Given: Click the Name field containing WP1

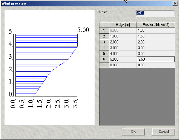Looking at the screenshot, I should click(155, 13).
